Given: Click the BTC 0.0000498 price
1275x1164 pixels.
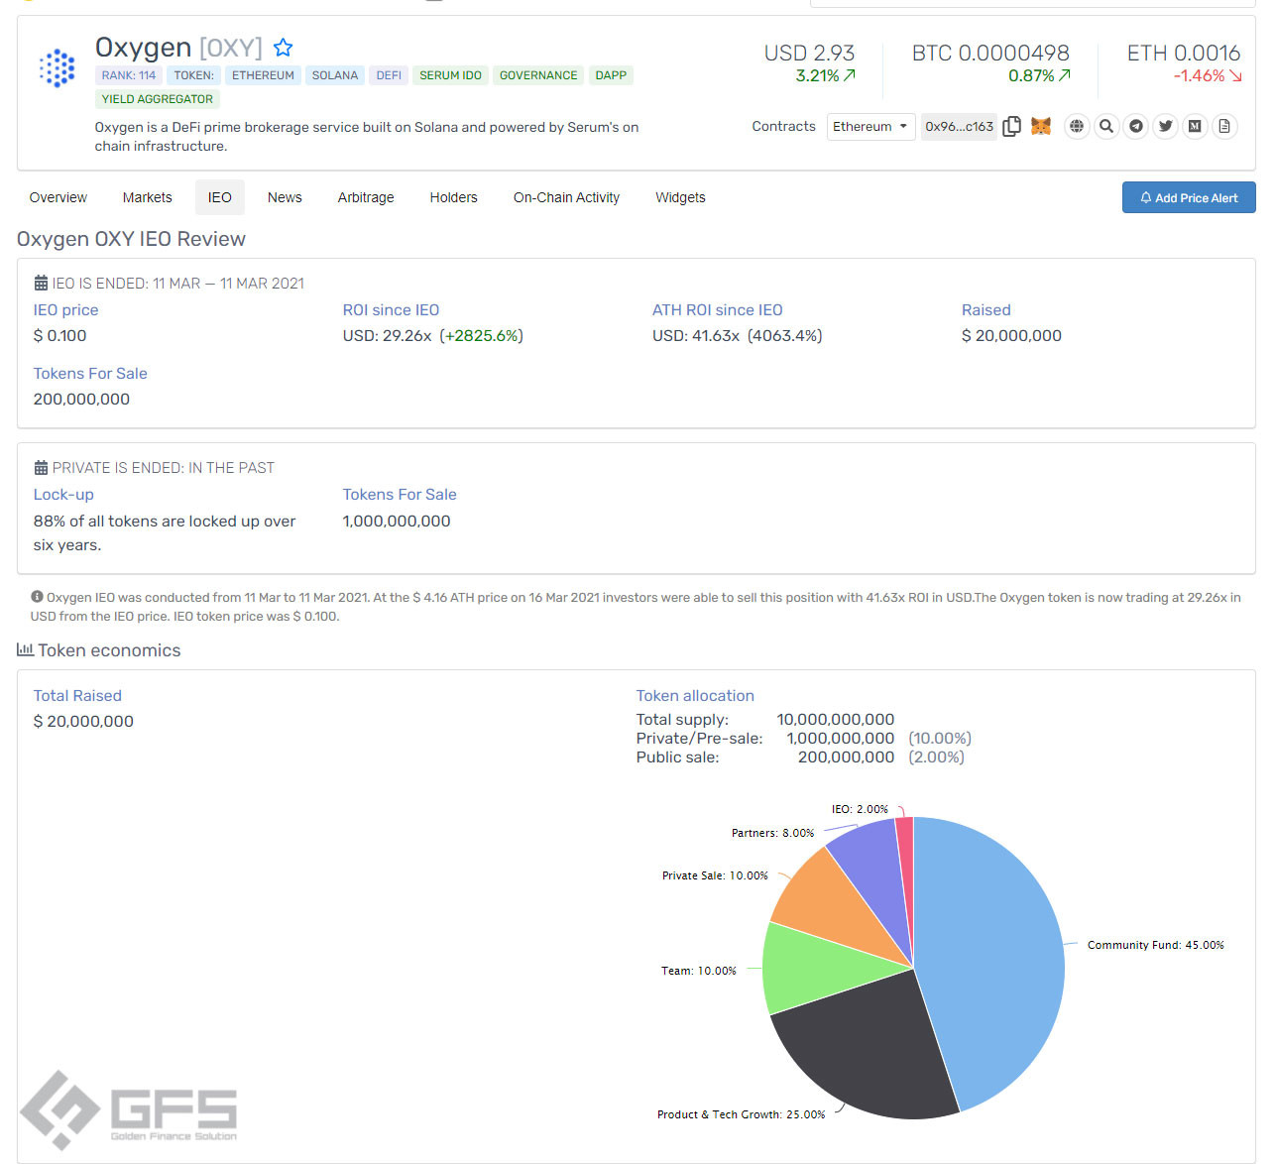Looking at the screenshot, I should coord(990,53).
